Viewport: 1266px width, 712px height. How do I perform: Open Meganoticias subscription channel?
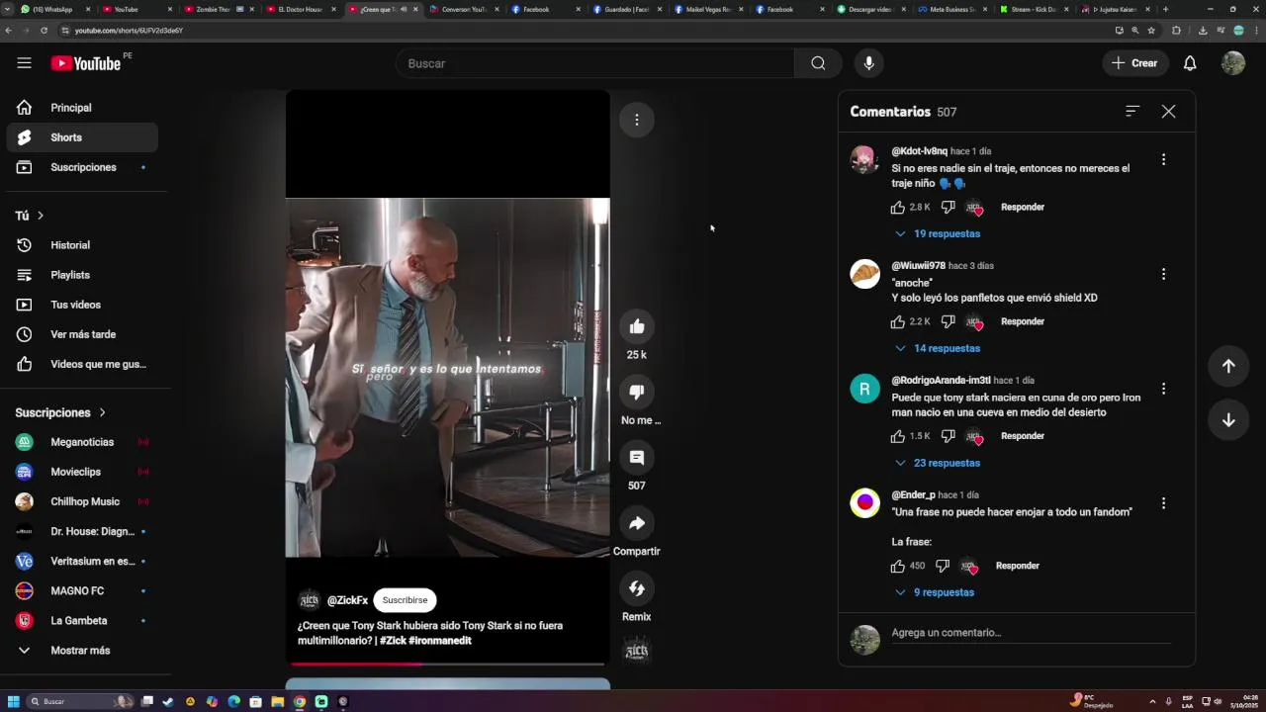[81, 442]
